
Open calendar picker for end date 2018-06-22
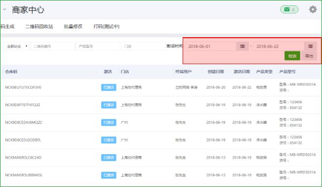point(310,47)
